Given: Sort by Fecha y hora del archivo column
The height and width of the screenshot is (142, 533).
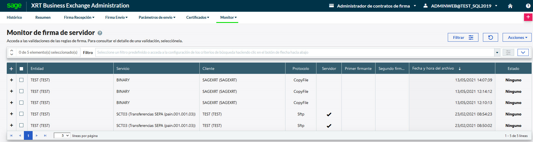Looking at the screenshot, I should point(433,68).
